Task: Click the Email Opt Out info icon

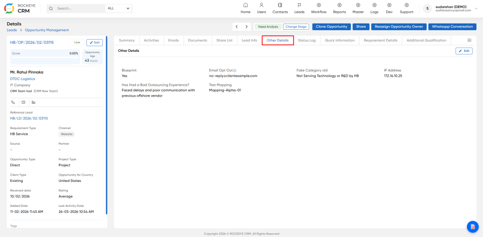Action: (235, 71)
